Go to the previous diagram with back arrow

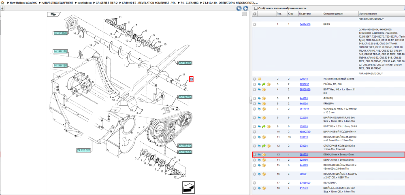coord(239,8)
